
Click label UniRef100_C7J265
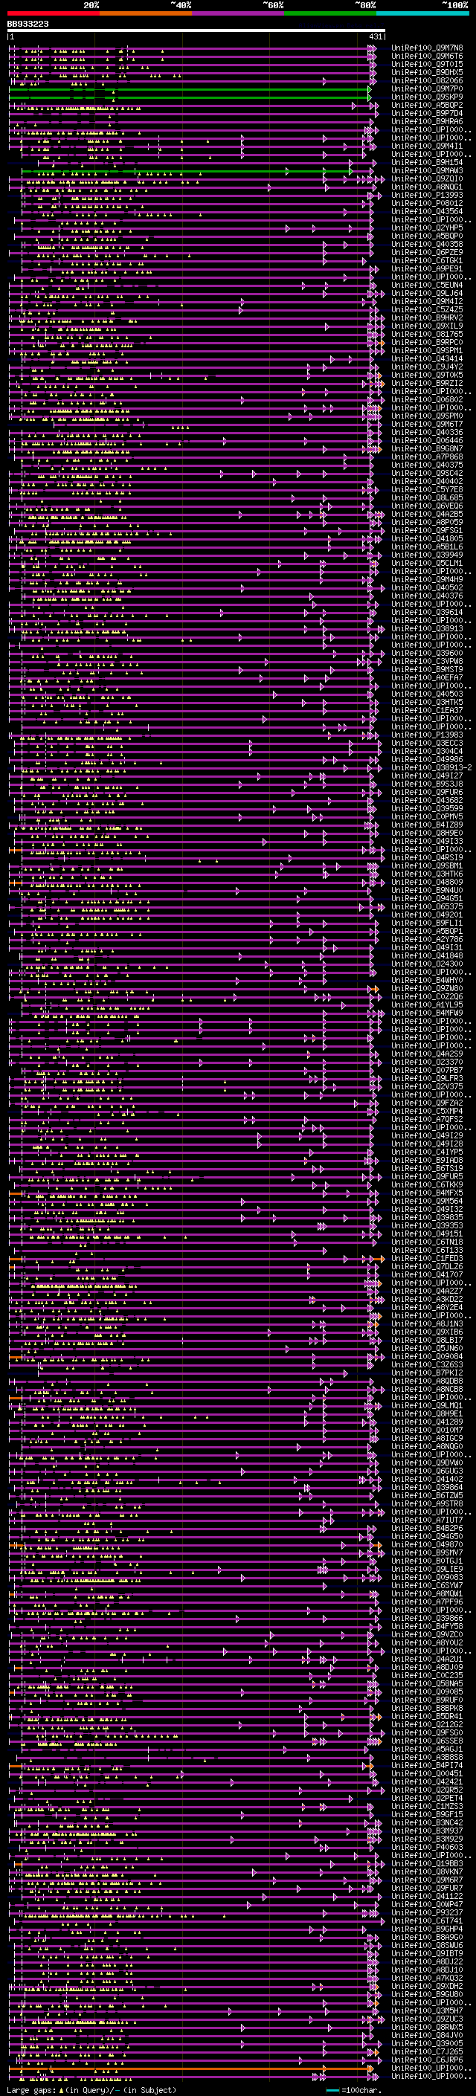[x=427, y=2051]
